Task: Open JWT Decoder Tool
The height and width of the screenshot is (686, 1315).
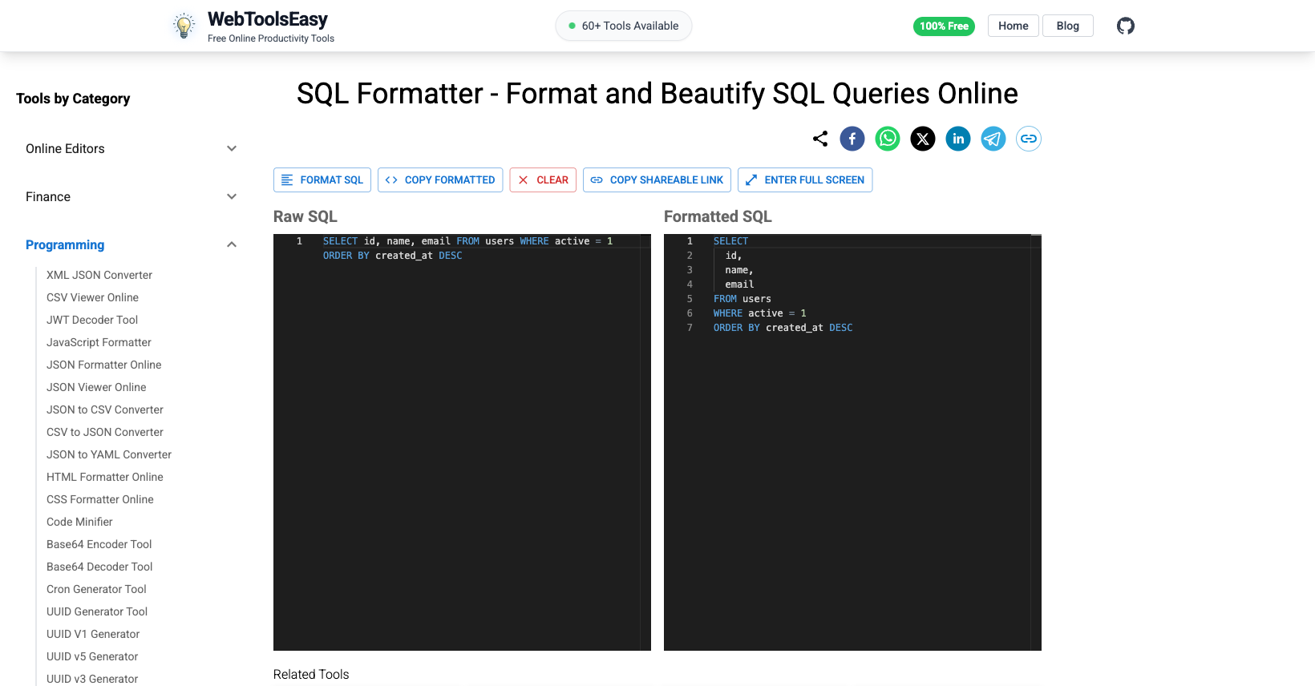Action: click(x=92, y=320)
